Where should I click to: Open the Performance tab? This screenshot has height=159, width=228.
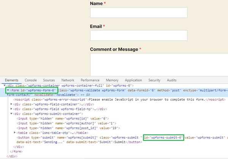point(90,80)
